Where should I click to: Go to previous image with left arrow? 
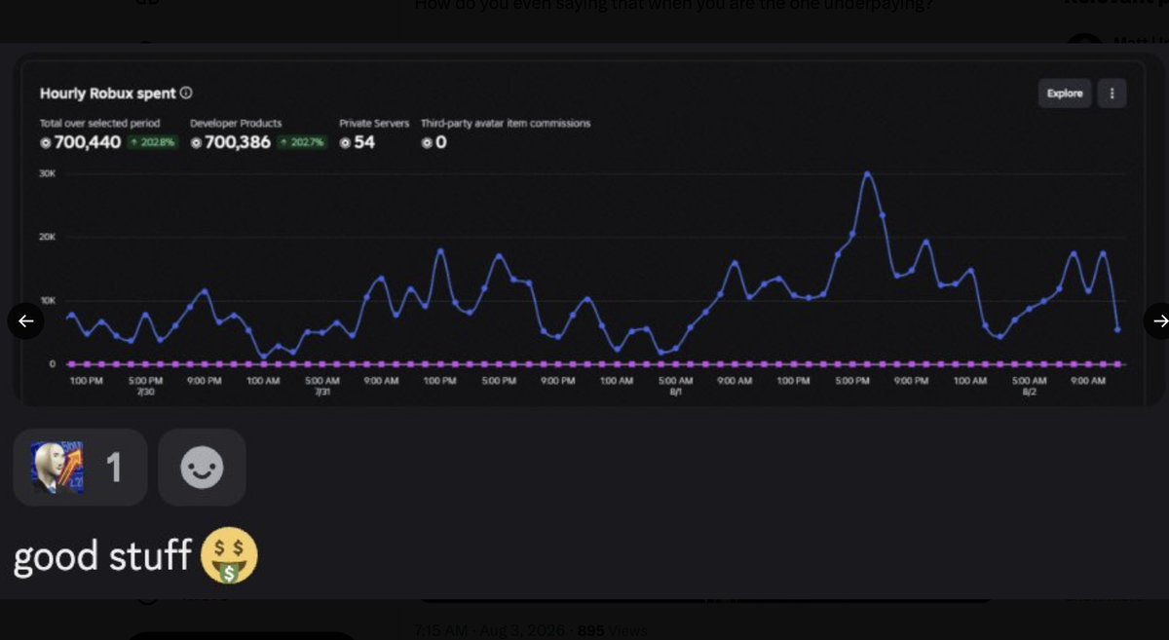click(25, 320)
